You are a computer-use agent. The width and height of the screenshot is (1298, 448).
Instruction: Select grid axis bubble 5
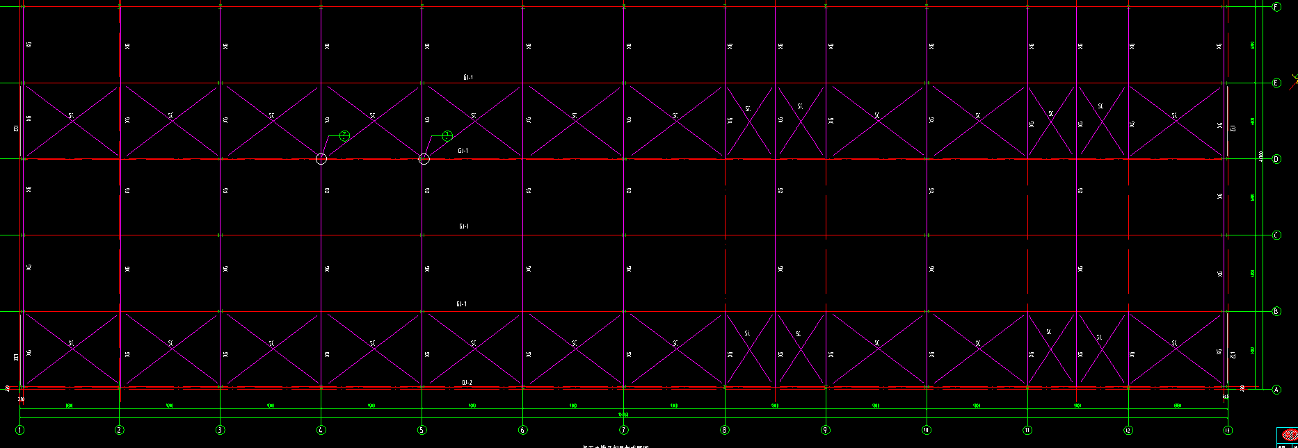pos(422,430)
